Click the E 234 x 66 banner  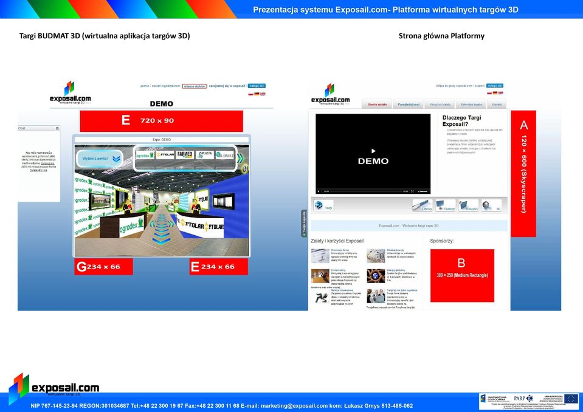coord(219,267)
